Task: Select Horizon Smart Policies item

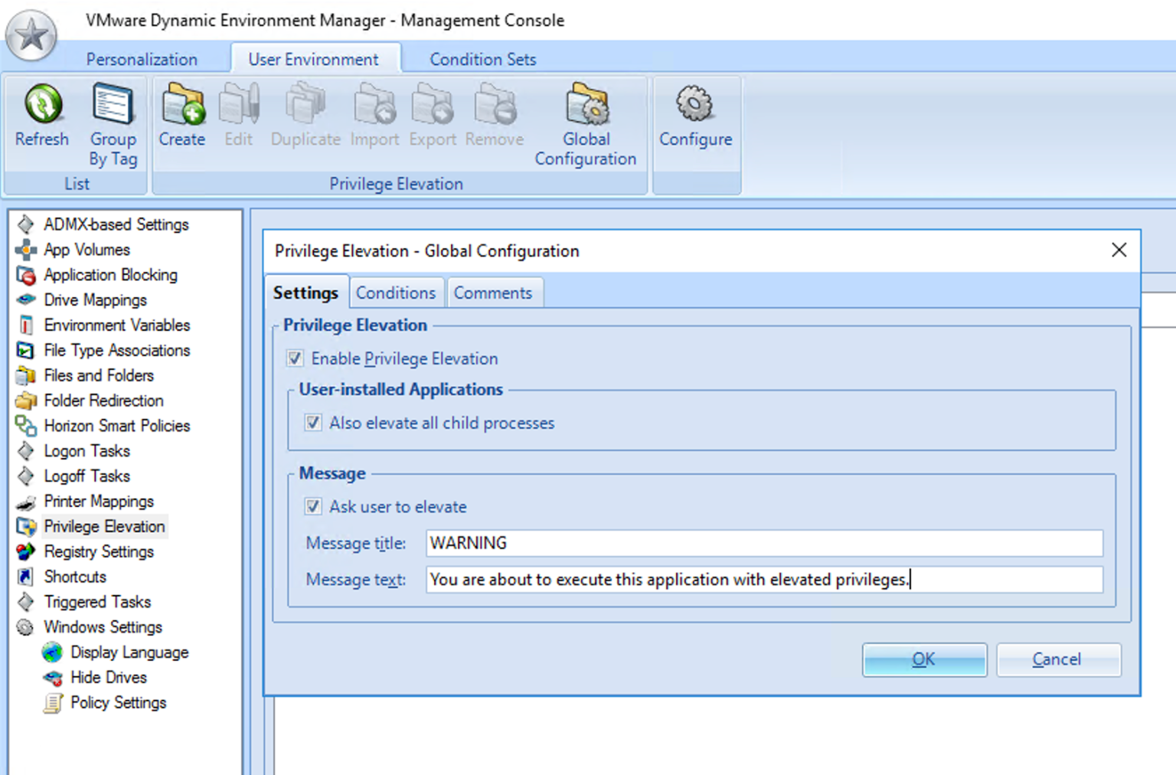Action: tap(116, 426)
